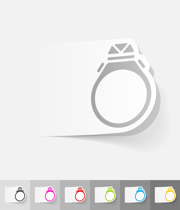The height and width of the screenshot is (210, 180).
Task: Select the blue ring sticker thumbnail
Action: coord(135,195)
